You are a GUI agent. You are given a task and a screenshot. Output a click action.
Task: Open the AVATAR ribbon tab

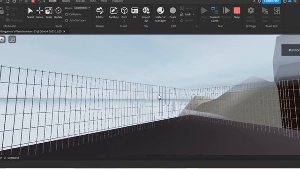(80, 1)
